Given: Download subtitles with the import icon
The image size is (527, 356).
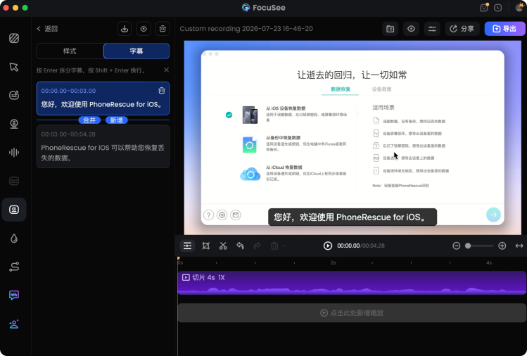Looking at the screenshot, I should [125, 29].
